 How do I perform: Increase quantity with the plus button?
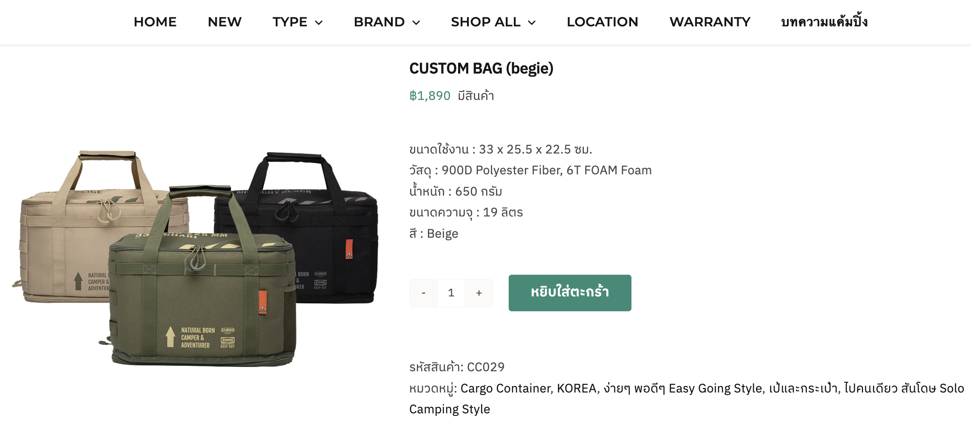479,293
